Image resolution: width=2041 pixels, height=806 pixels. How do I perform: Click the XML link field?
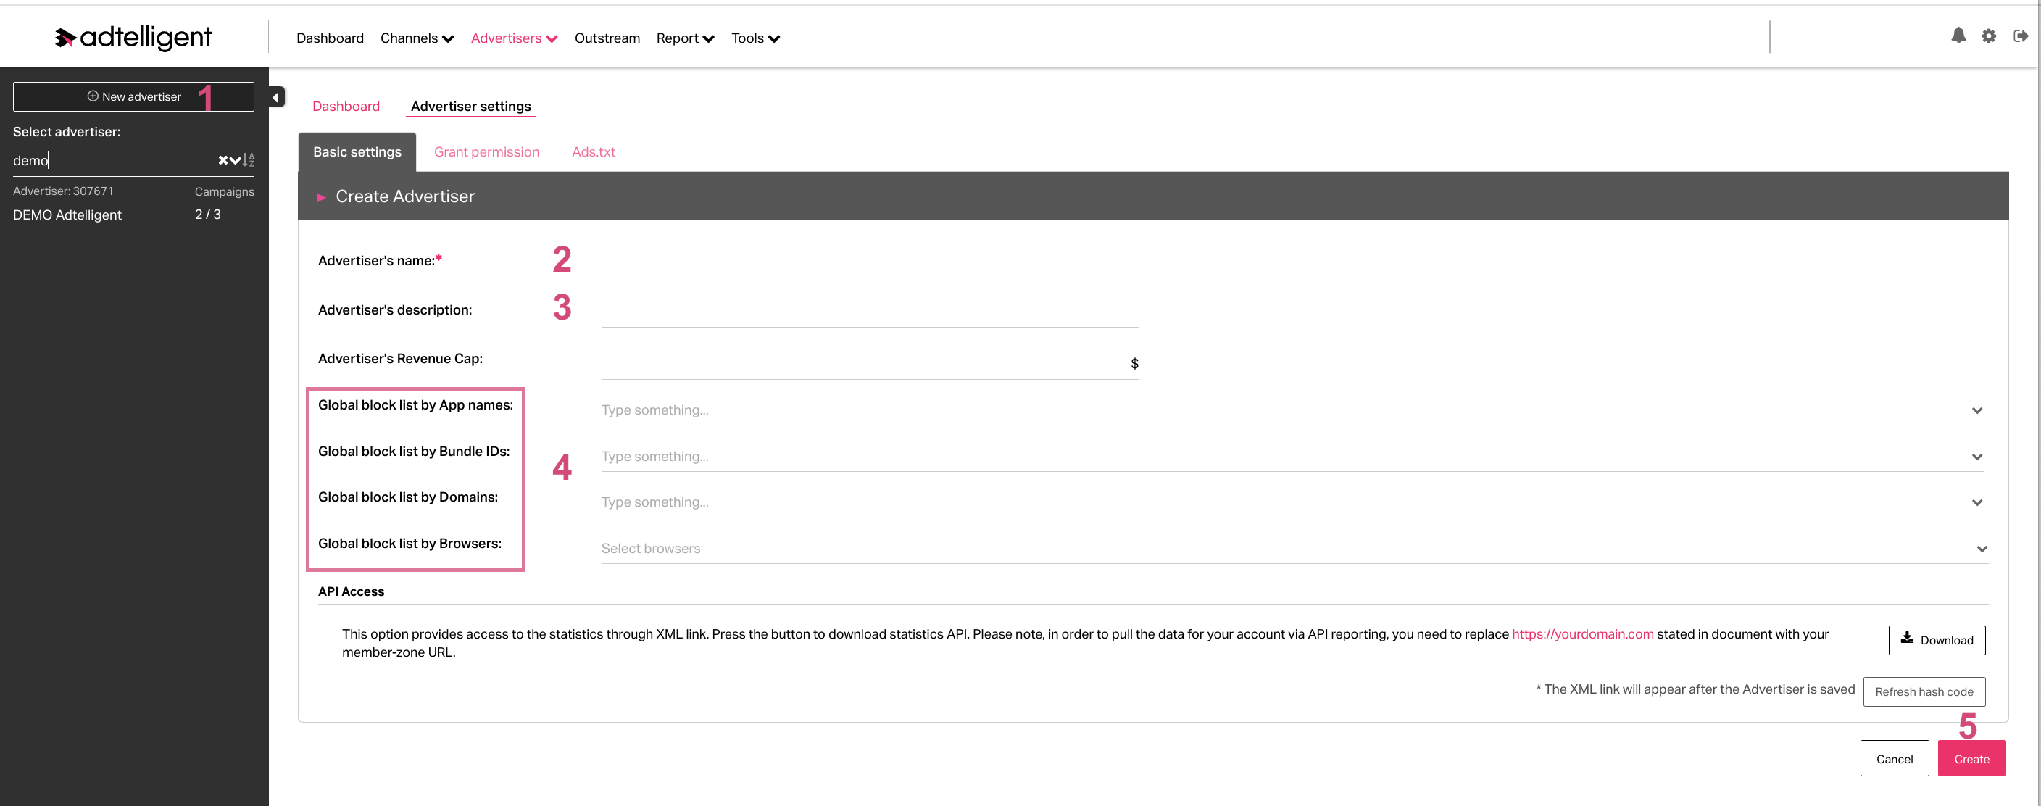(x=938, y=692)
